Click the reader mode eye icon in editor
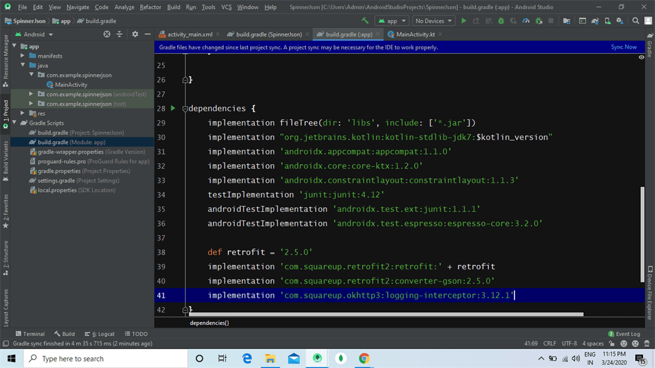 [x=641, y=58]
